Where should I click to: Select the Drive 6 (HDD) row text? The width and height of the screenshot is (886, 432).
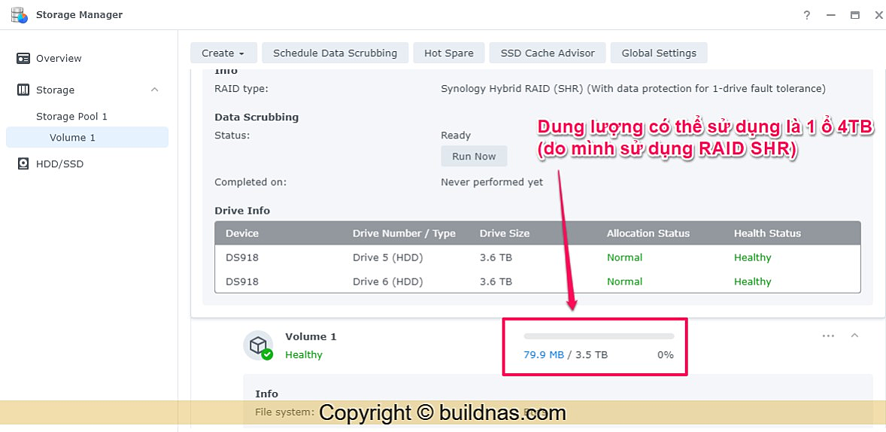tap(387, 281)
